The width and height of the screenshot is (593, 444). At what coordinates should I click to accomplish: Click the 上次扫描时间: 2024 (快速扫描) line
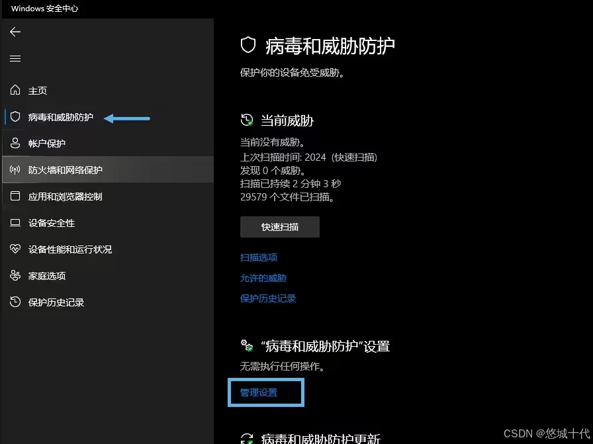[308, 157]
